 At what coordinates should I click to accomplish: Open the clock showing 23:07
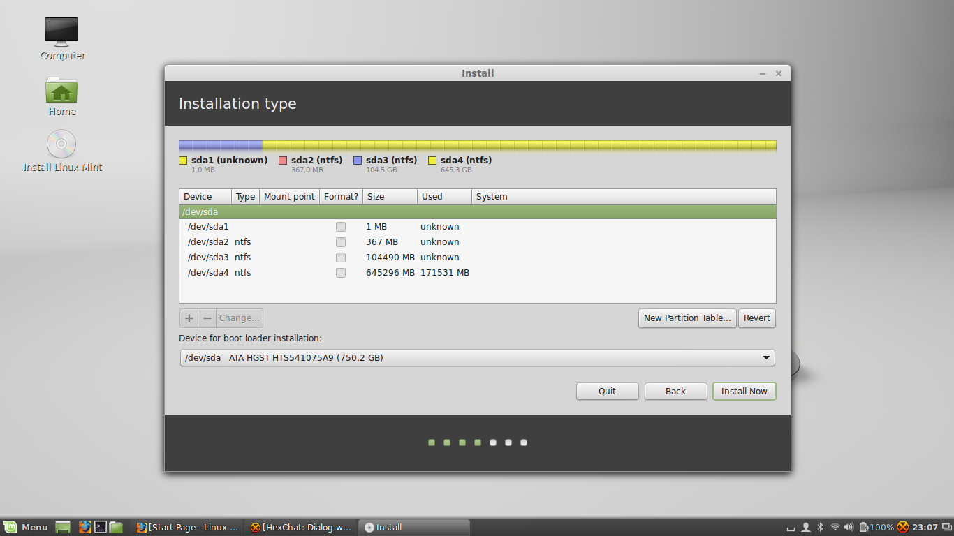click(925, 527)
